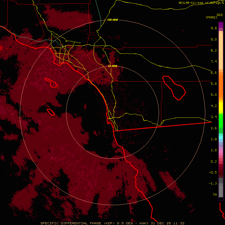Click the 50 NMI range ring label
Image resolution: width=225 pixels, height=225 pixels.
pyautogui.click(x=112, y=66)
